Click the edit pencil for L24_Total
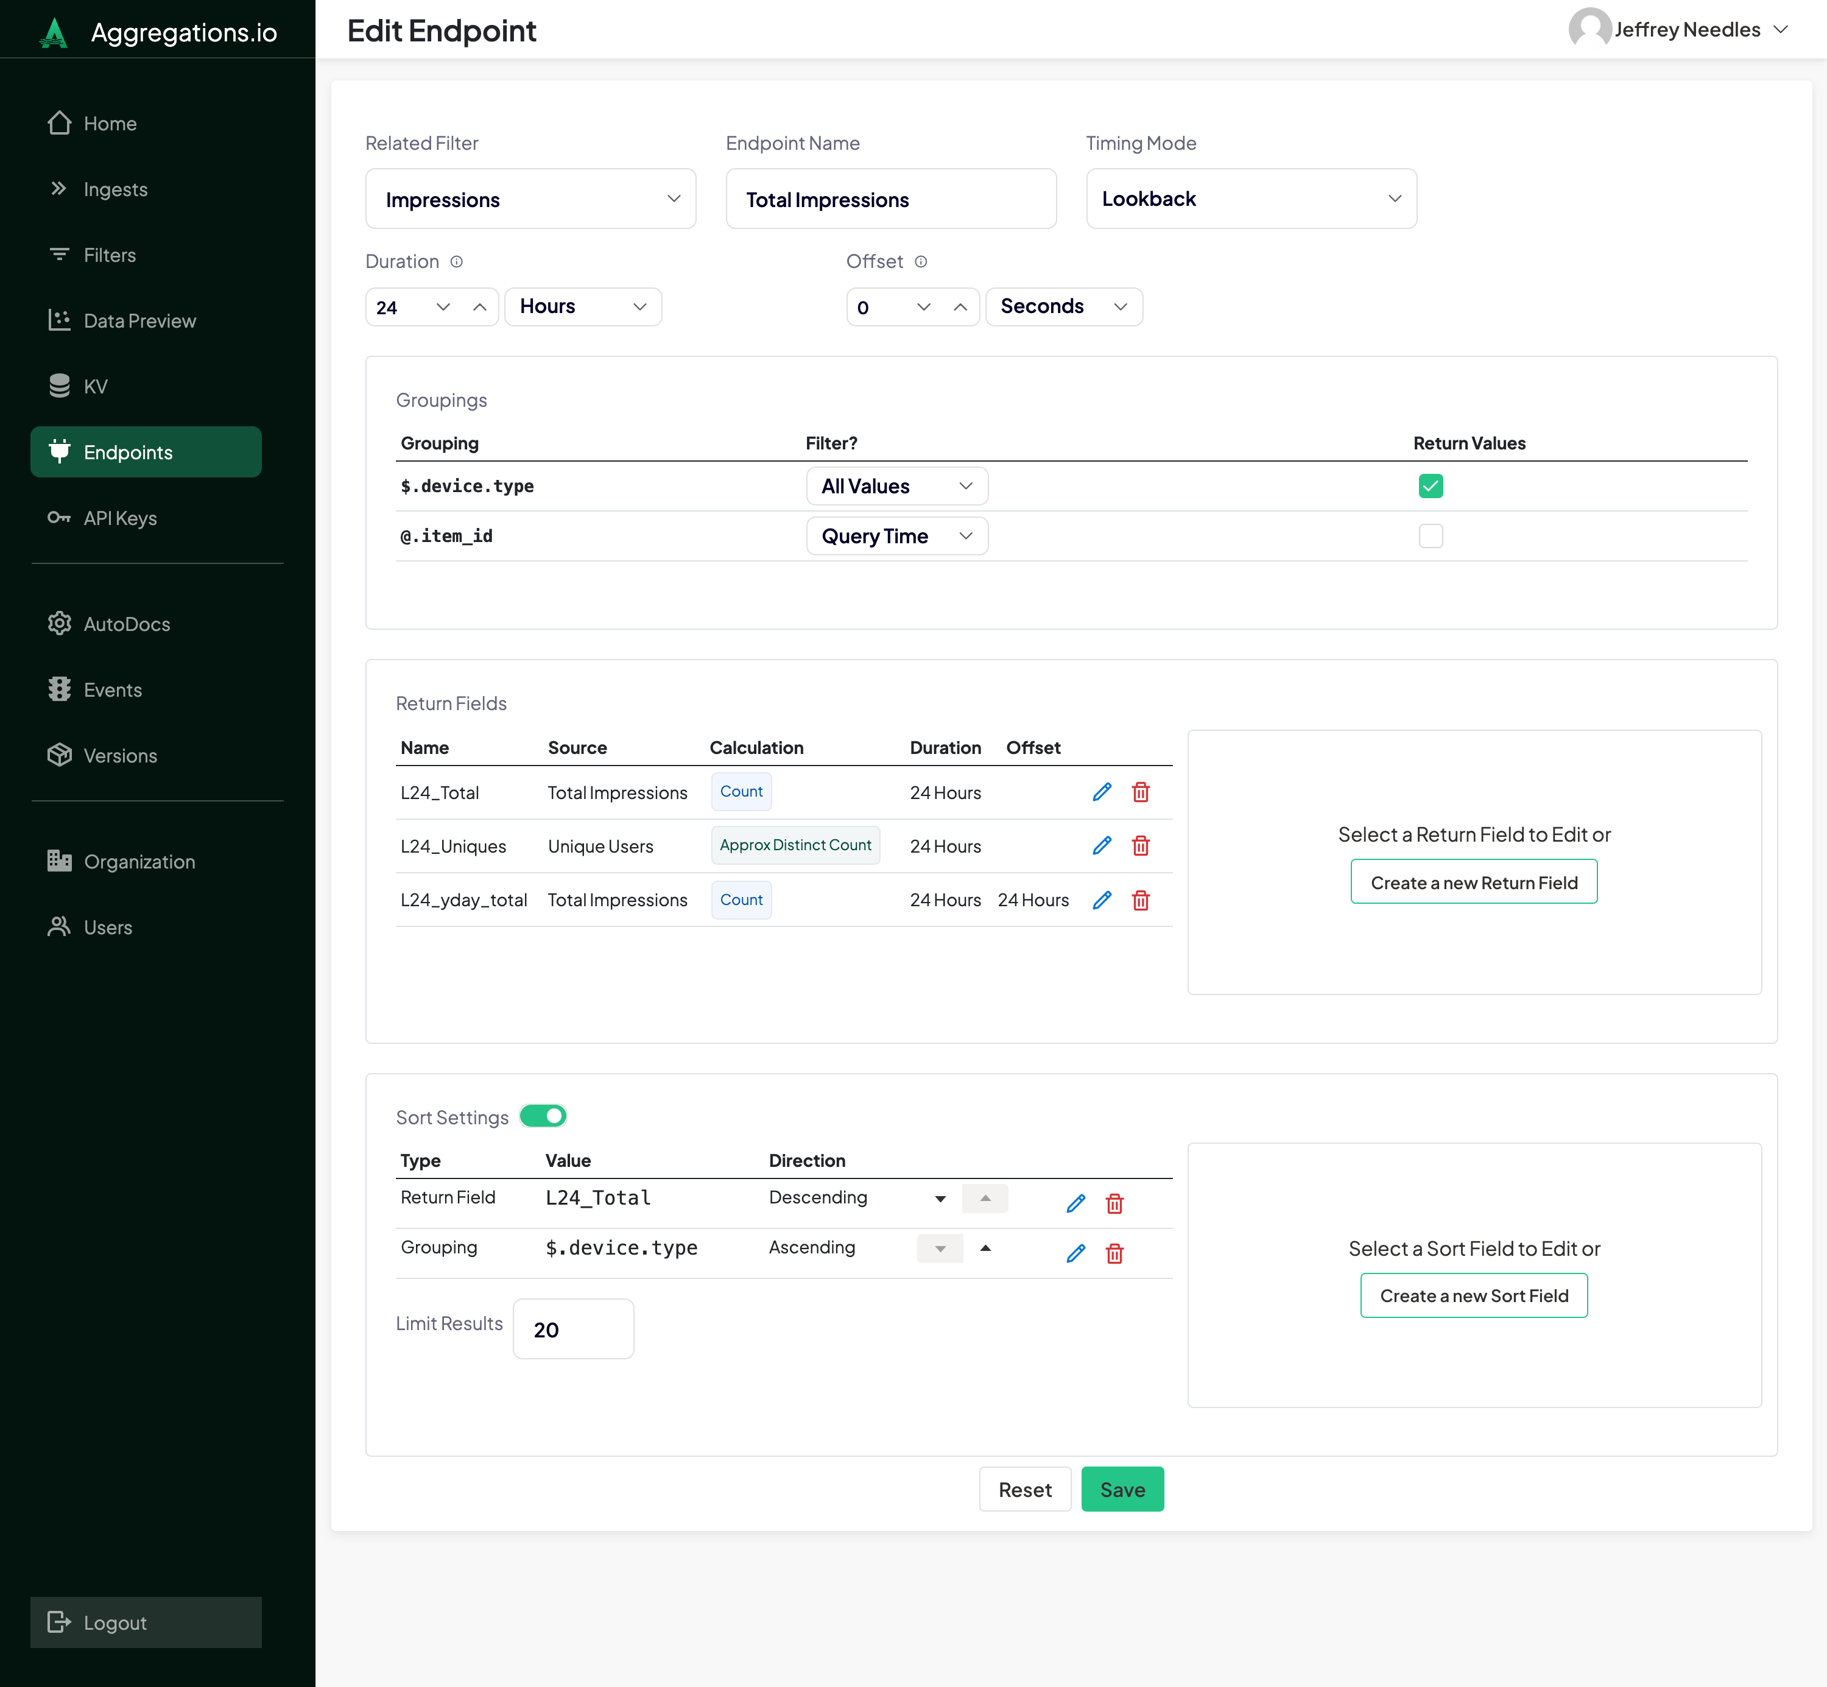 click(x=1102, y=792)
